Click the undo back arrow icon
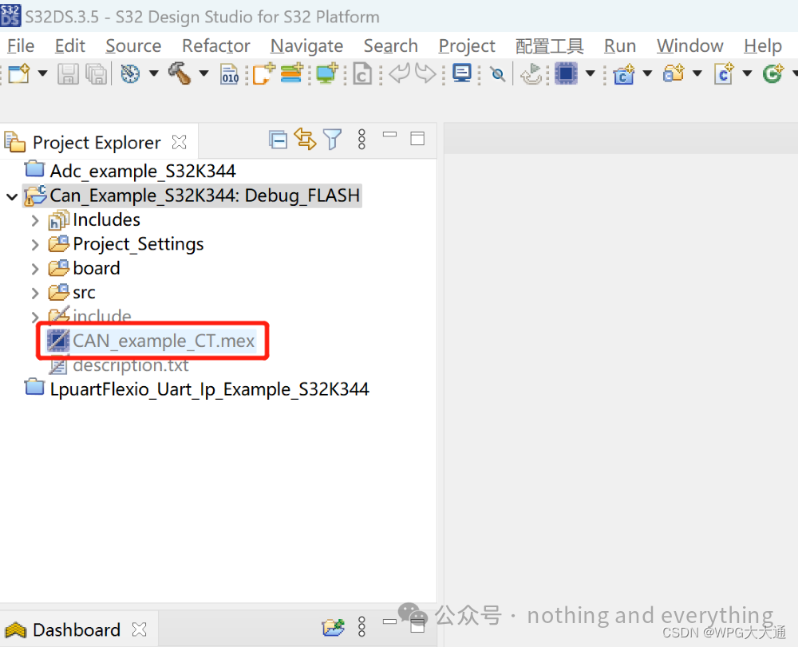The height and width of the screenshot is (647, 798). click(x=400, y=73)
